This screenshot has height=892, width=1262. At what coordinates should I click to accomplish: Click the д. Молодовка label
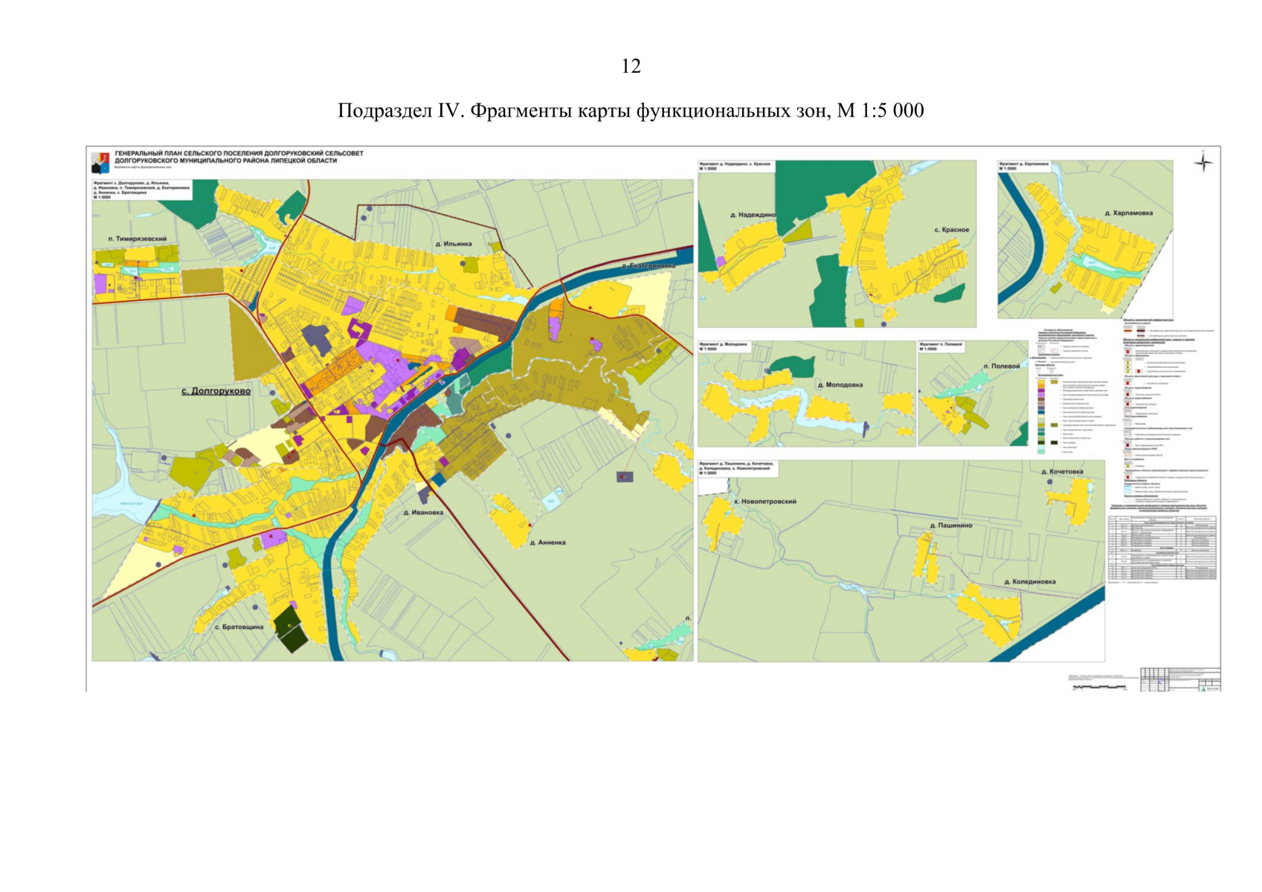coord(840,385)
